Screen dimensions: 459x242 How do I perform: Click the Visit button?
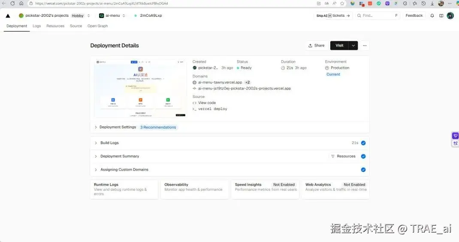339,46
